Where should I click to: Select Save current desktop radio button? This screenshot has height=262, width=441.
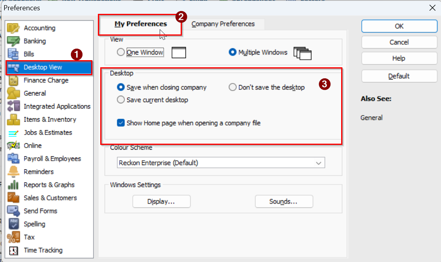coord(121,100)
